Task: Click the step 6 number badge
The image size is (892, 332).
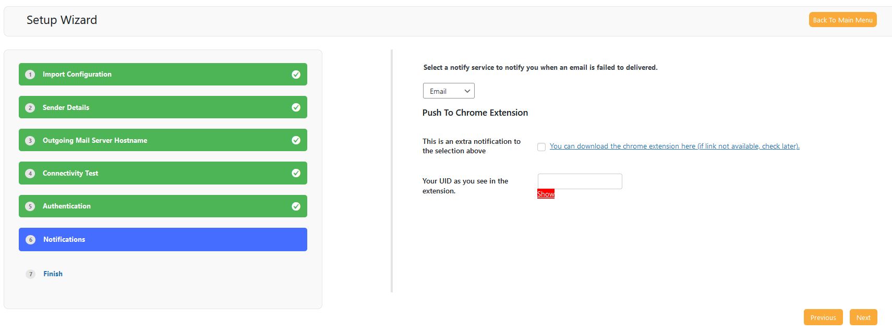Action: 31,240
